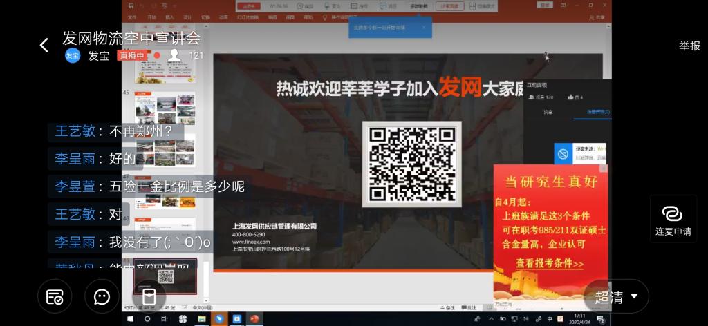Switch to the 消息 tab in interaction panel
Viewport: 708px width, 326px height.
click(548, 112)
